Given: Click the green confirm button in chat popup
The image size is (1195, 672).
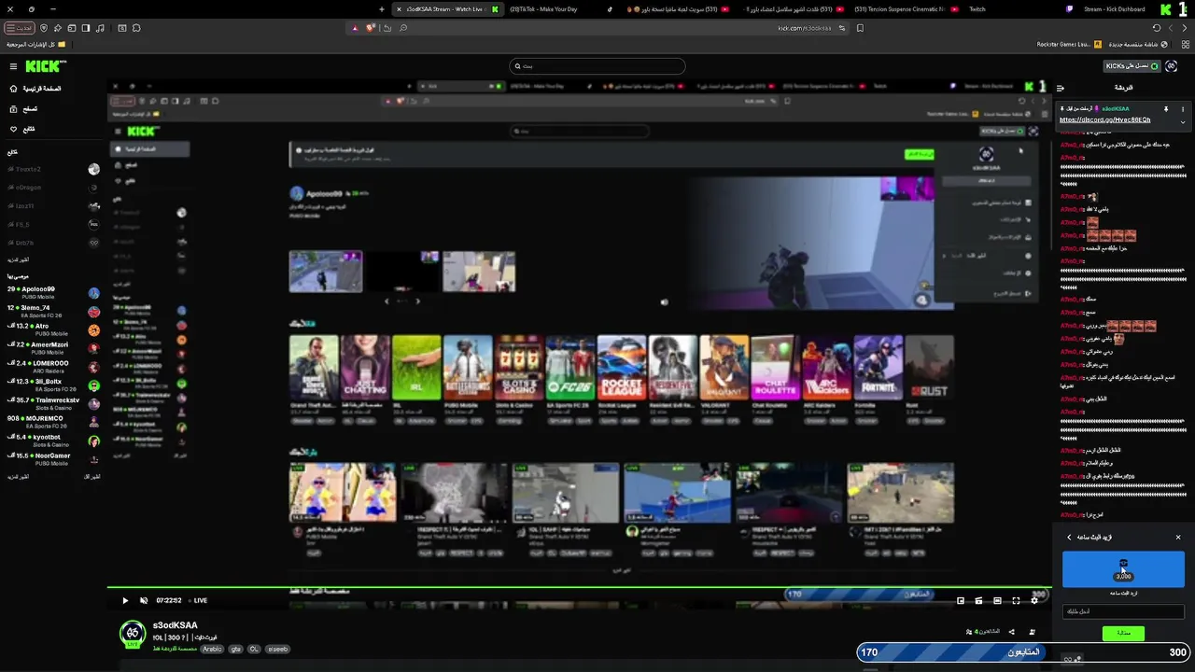Looking at the screenshot, I should point(1123,633).
